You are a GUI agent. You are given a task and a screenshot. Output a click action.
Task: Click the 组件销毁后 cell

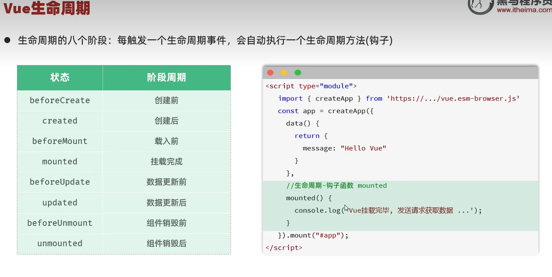coord(167,244)
